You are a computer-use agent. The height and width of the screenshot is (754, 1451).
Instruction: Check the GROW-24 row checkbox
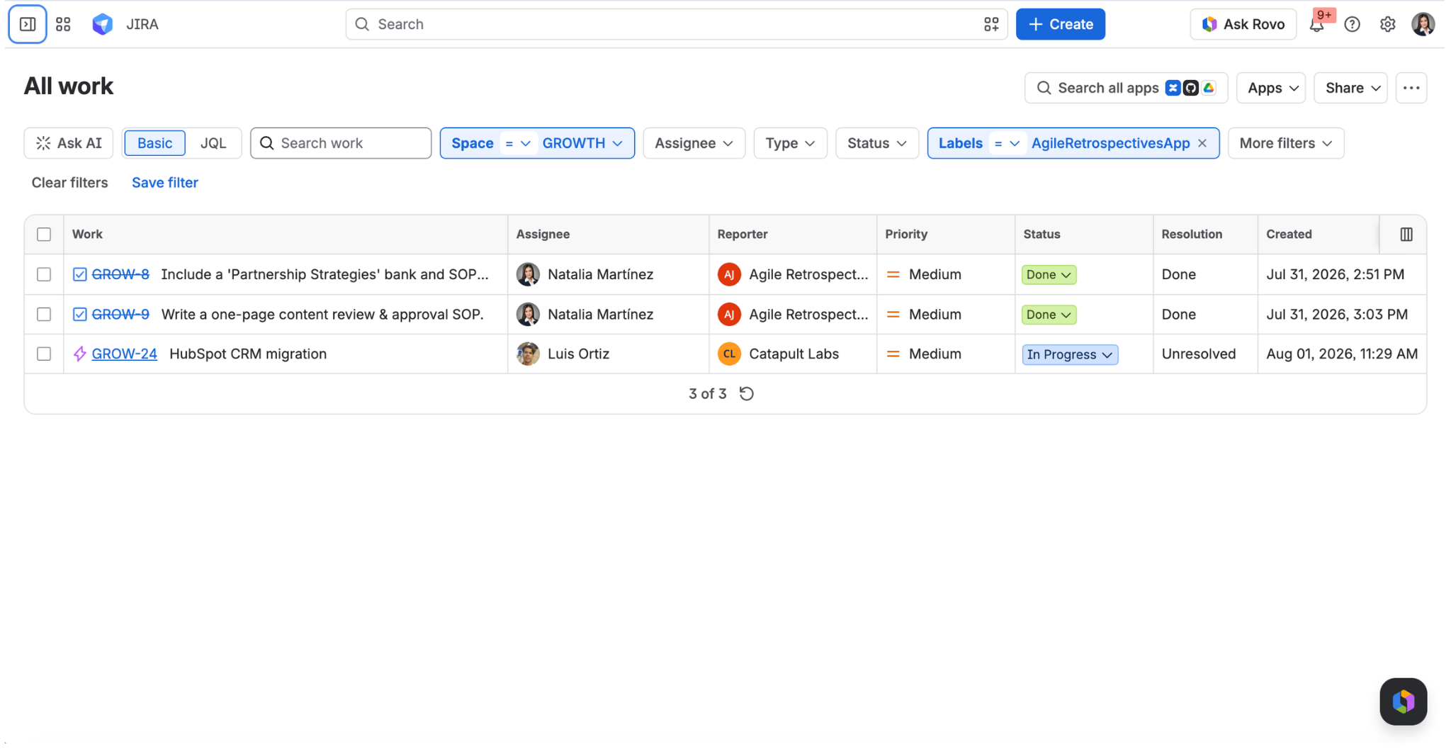click(x=44, y=354)
